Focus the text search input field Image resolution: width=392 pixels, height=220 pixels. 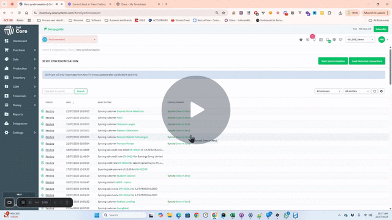click(58, 91)
